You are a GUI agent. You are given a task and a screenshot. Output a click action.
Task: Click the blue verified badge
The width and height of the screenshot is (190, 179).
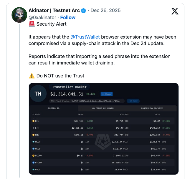(83, 11)
